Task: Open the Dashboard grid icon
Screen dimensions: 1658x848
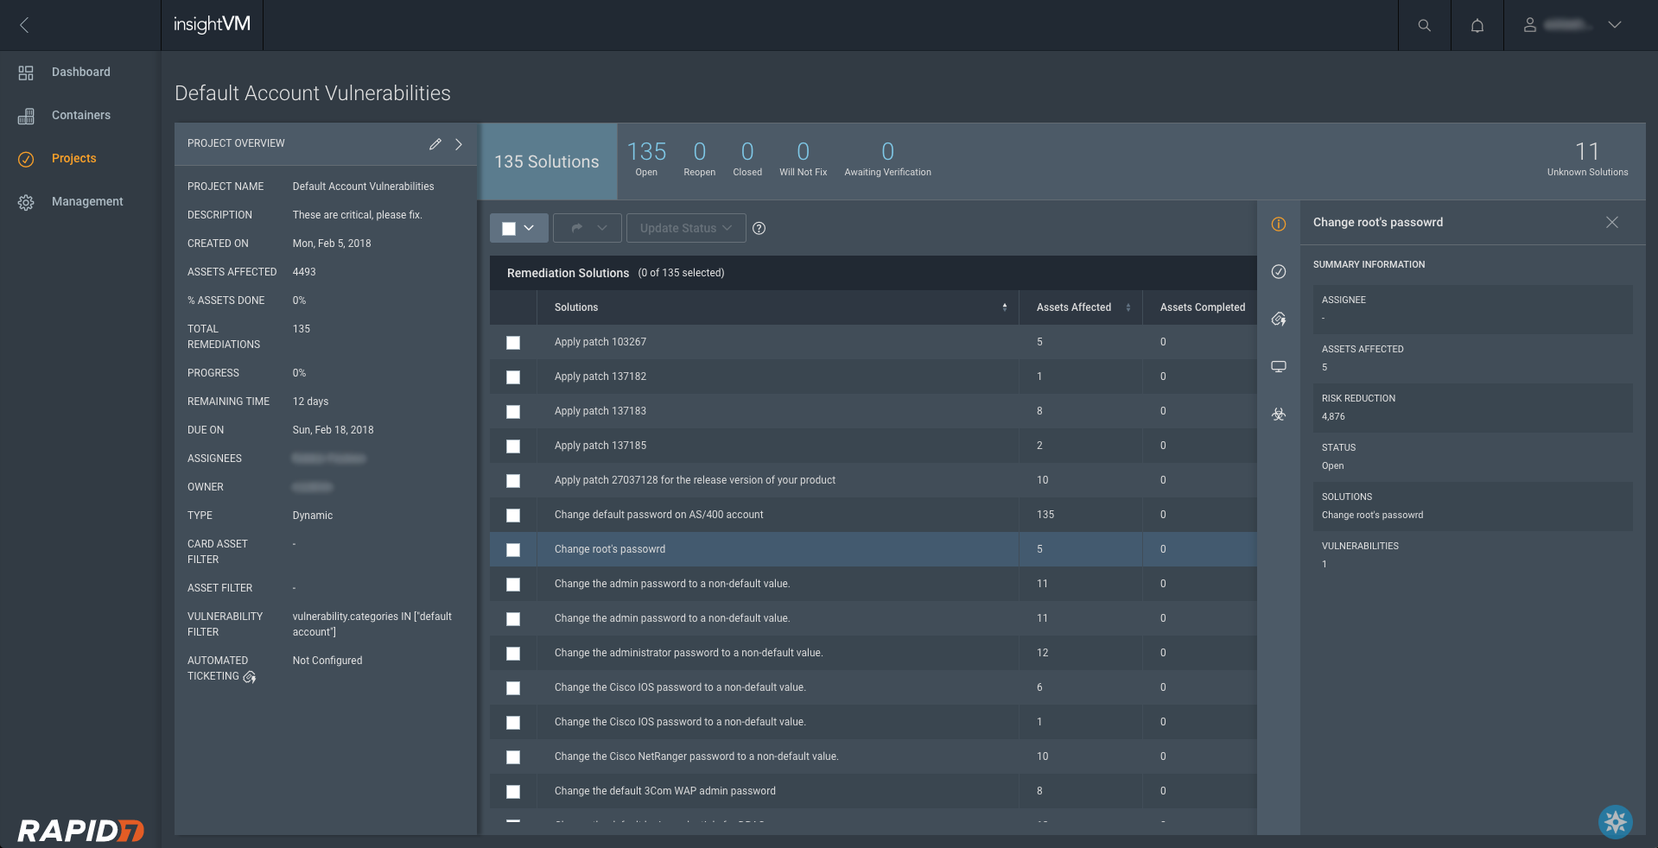Action: [x=26, y=73]
